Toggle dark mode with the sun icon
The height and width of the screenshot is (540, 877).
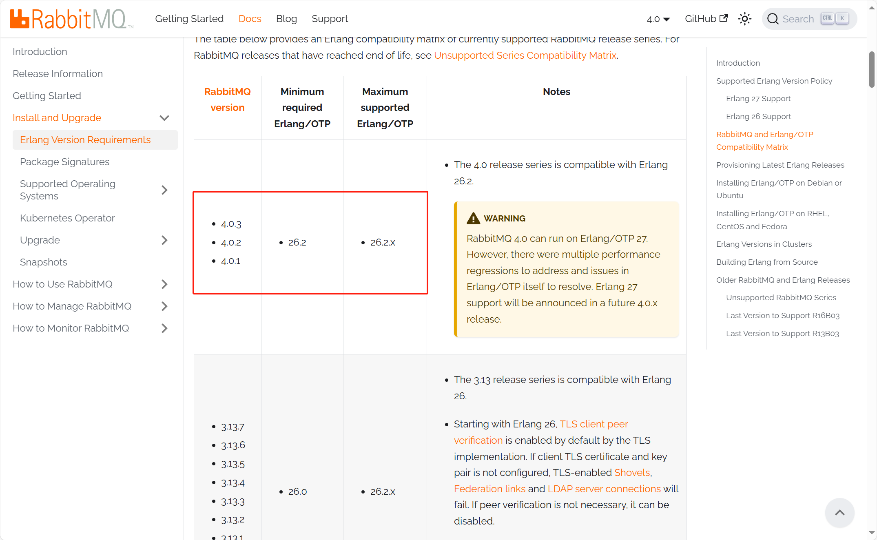pyautogui.click(x=745, y=19)
